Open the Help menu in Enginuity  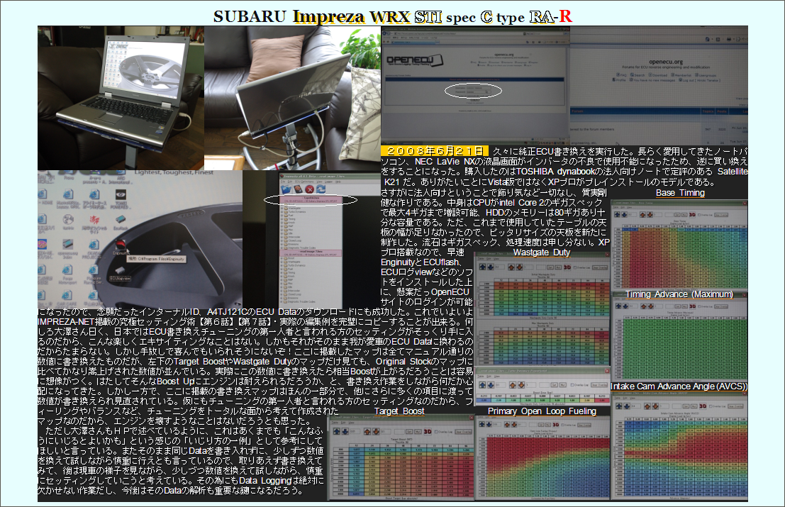[x=338, y=182]
